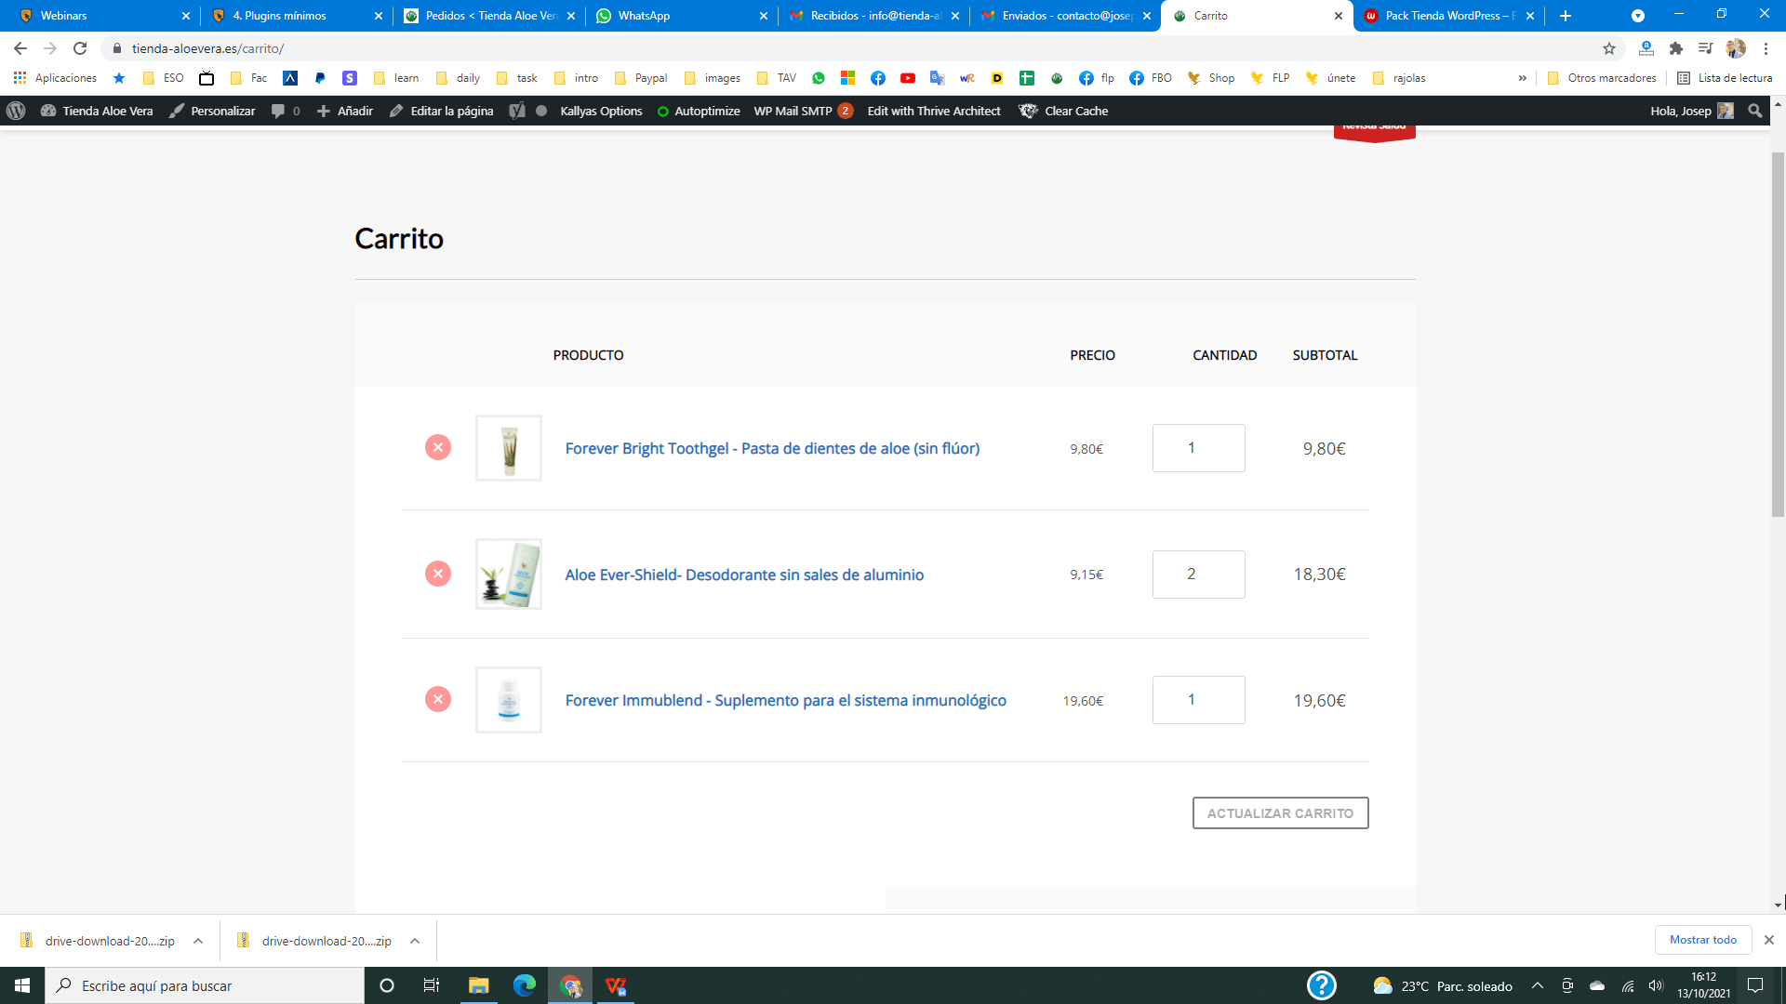The image size is (1786, 1004).
Task: Open Lista de lectura
Action: (x=1725, y=78)
